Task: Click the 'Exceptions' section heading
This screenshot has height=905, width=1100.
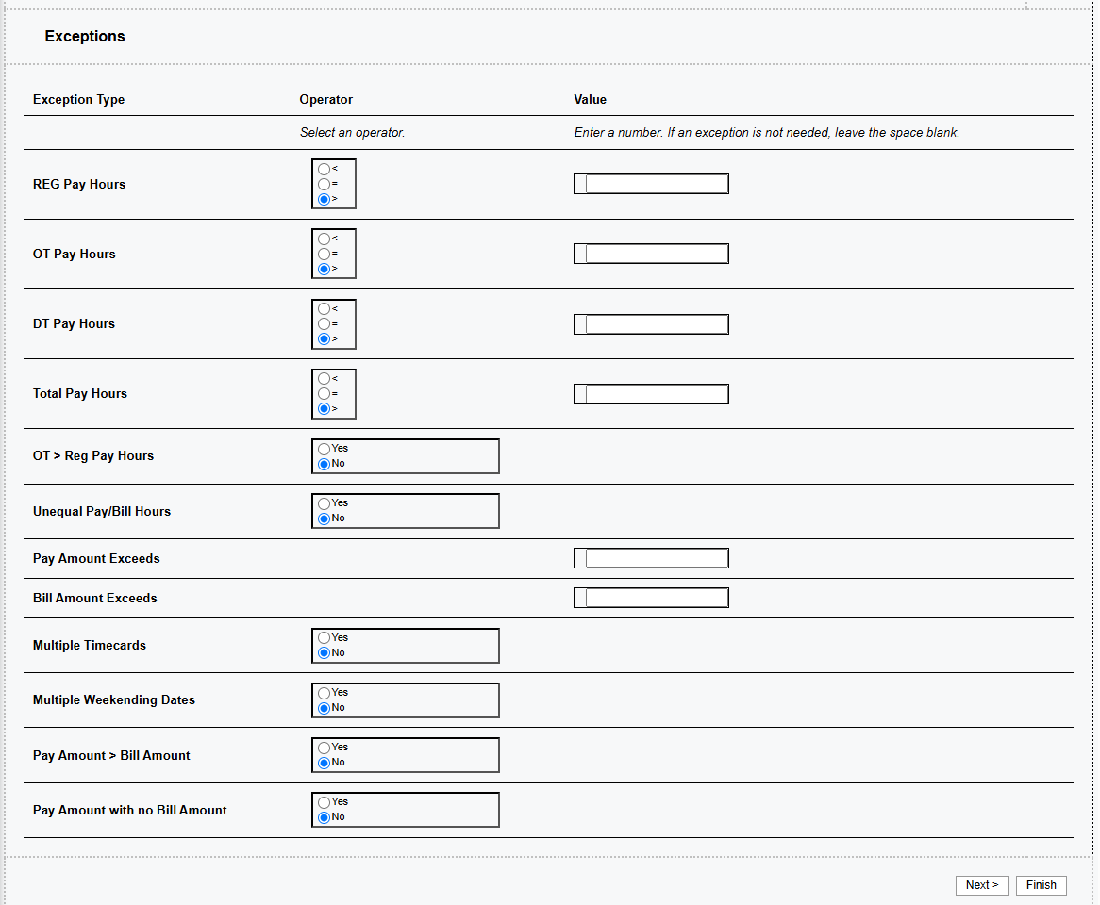Action: click(85, 37)
